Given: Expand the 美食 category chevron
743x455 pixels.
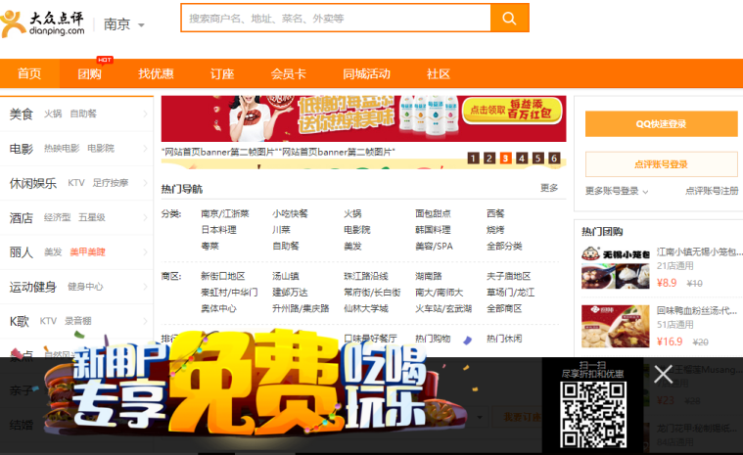Looking at the screenshot, I should tap(145, 114).
